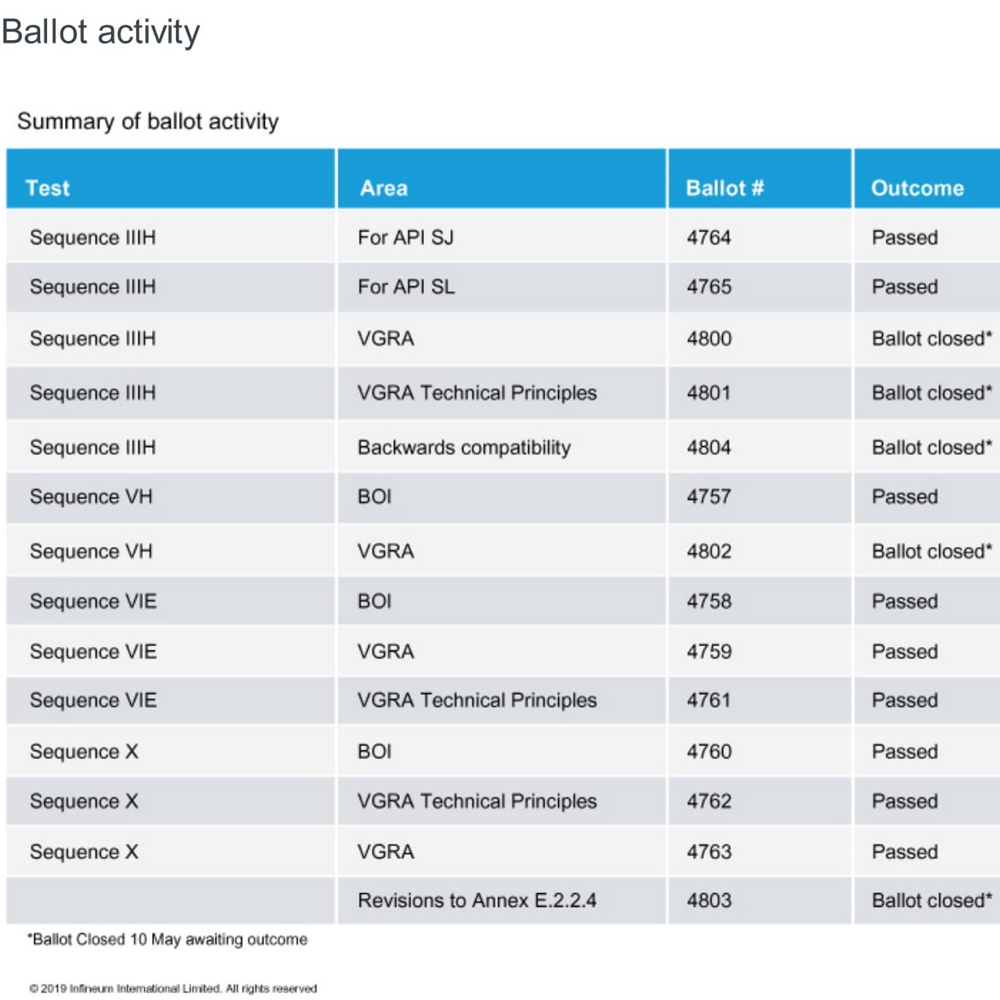Select ballot number 4800 cell
The width and height of the screenshot is (1000, 1000).
pyautogui.click(x=760, y=338)
